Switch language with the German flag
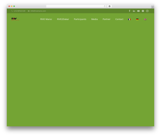Screen dimensions: 161x136 tap(137, 19)
